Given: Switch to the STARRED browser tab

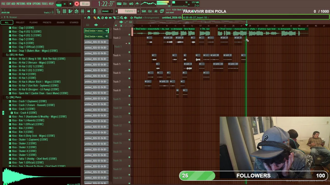Looking at the screenshot, I should coord(74,23).
